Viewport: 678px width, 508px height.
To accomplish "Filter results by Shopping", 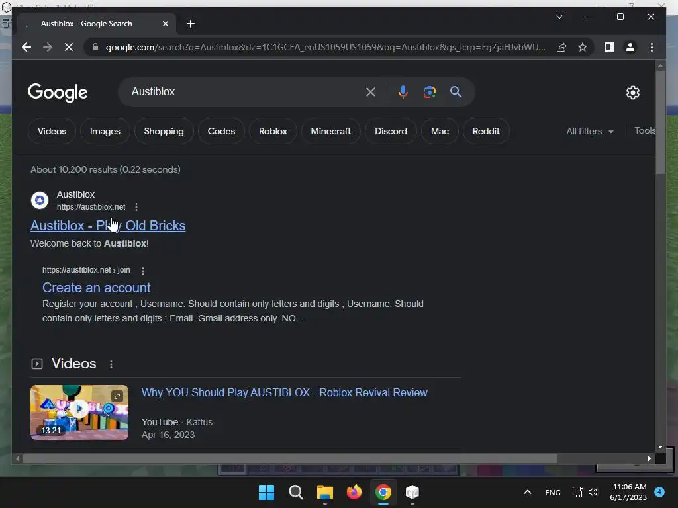I will (164, 131).
